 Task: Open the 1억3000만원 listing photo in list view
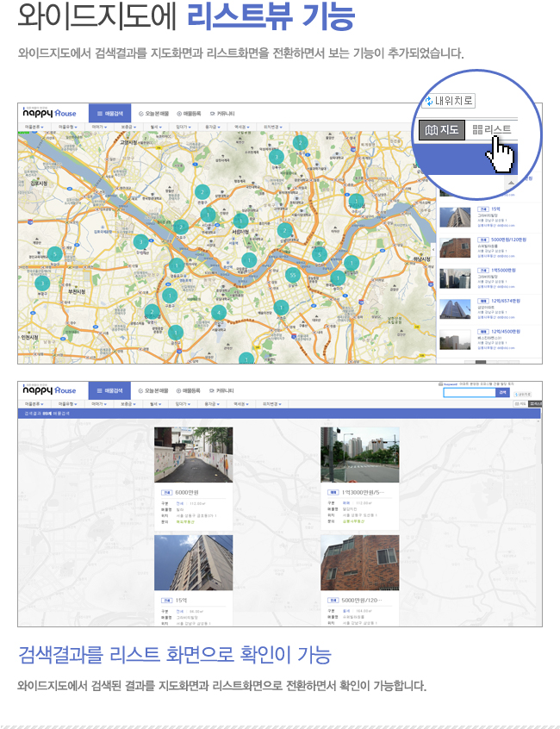point(360,455)
